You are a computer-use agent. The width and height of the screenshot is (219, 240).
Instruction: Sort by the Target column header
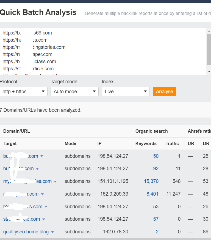click(x=10, y=143)
